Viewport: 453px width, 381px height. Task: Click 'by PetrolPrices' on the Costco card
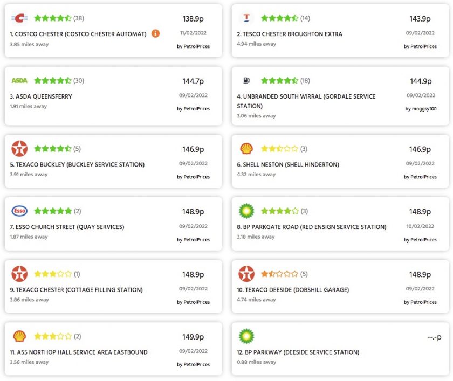193,46
